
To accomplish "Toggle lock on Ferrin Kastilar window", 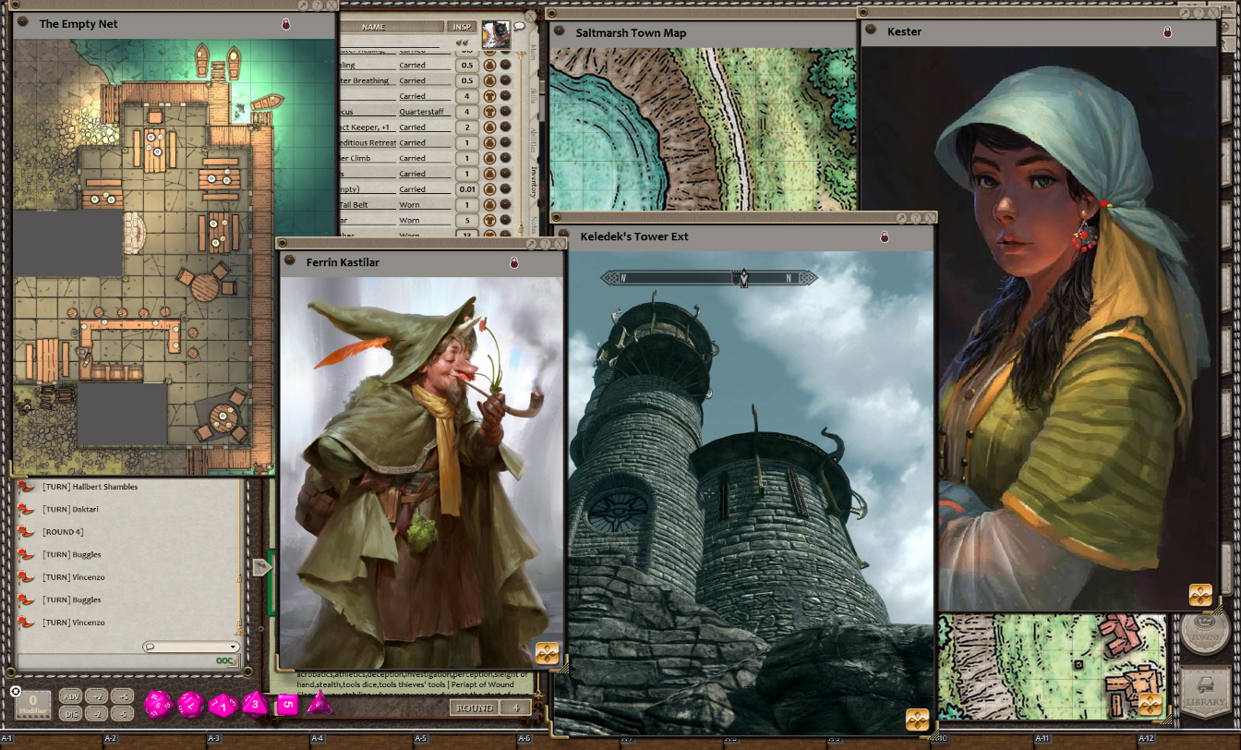I will [514, 263].
